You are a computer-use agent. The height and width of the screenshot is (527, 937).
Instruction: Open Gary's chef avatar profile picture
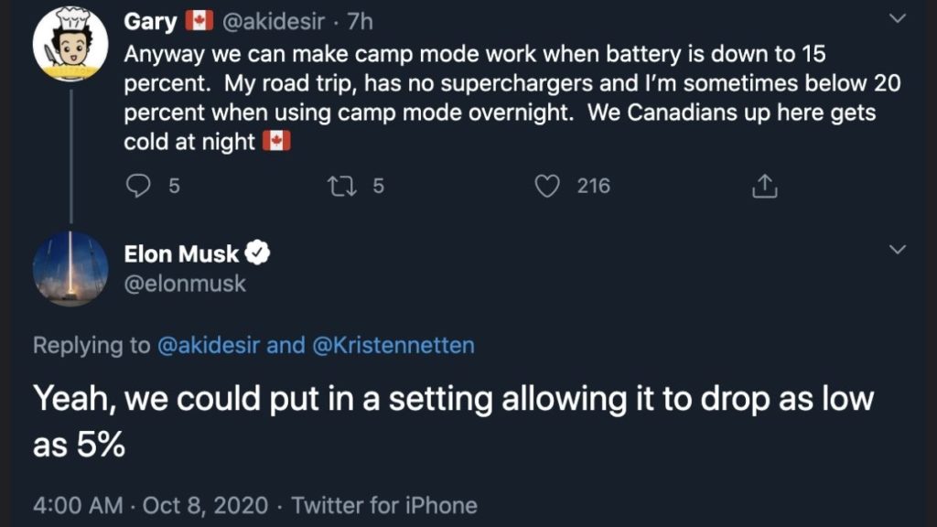click(70, 44)
